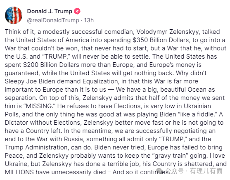This screenshot has width=230, height=180.
Task: Open the display name in the post header
Action: (x=50, y=11)
